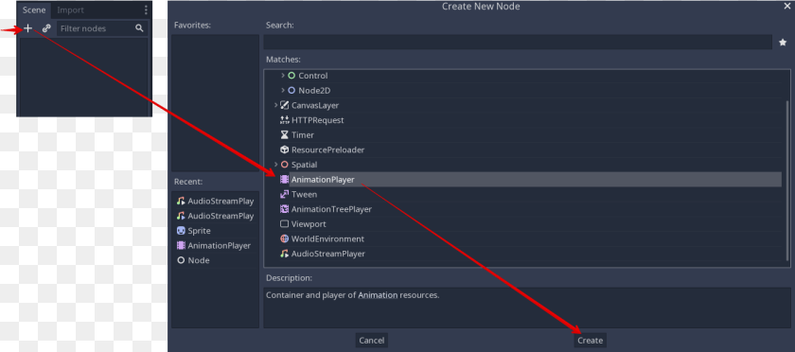The height and width of the screenshot is (352, 795).
Task: Click the WorldEnvironment globe icon
Action: (x=285, y=238)
